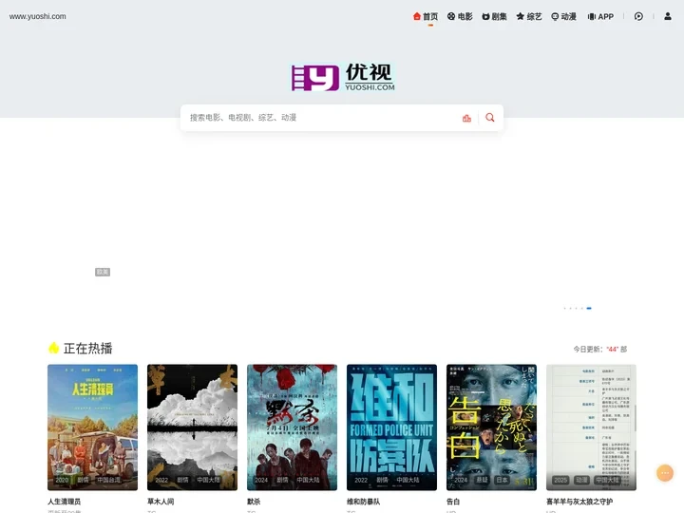This screenshot has height=513, width=684.
Task: Open the 喜羊羊与灰太狼之守护 poster
Action: [591, 427]
